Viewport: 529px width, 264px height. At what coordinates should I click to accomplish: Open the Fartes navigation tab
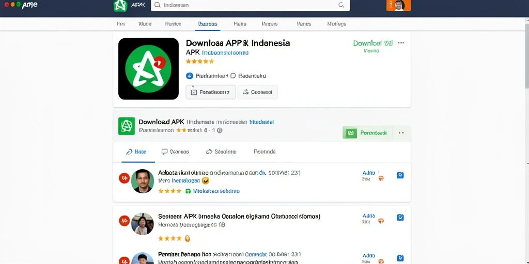[x=304, y=24]
